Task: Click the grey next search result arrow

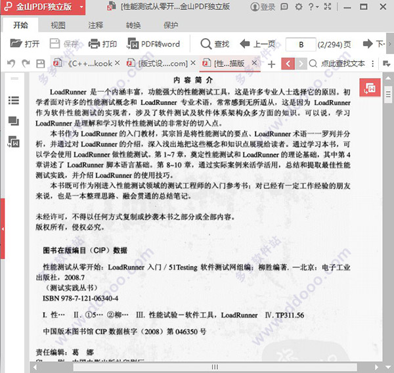Action: 301,64
